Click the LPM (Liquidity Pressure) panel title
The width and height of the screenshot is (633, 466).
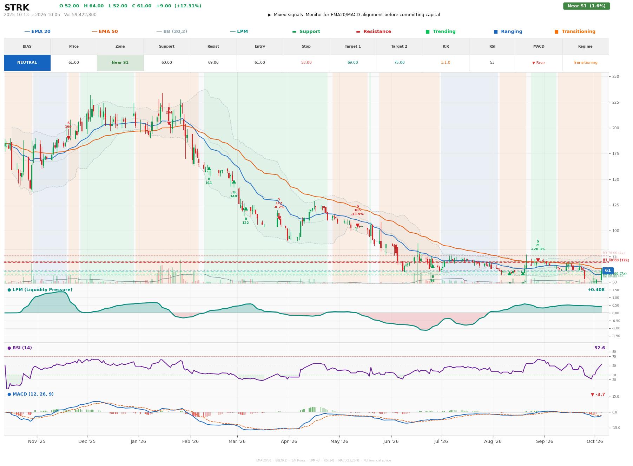pyautogui.click(x=40, y=290)
